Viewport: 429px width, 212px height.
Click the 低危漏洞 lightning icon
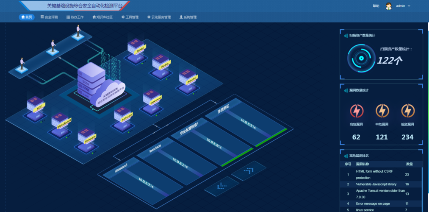(x=408, y=111)
